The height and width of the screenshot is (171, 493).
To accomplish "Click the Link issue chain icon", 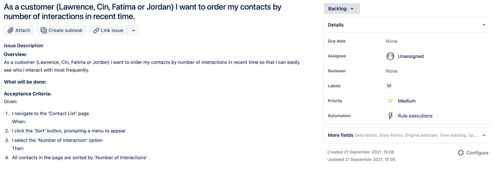I will (x=96, y=31).
